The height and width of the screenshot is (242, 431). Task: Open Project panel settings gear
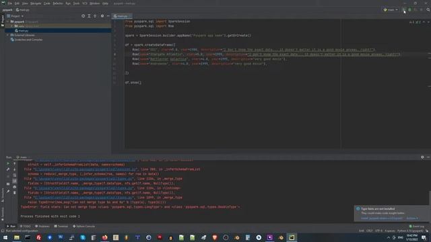click(102, 16)
